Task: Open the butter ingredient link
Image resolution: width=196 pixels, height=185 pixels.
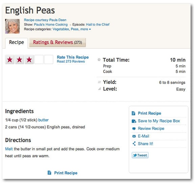Action: click(x=43, y=120)
